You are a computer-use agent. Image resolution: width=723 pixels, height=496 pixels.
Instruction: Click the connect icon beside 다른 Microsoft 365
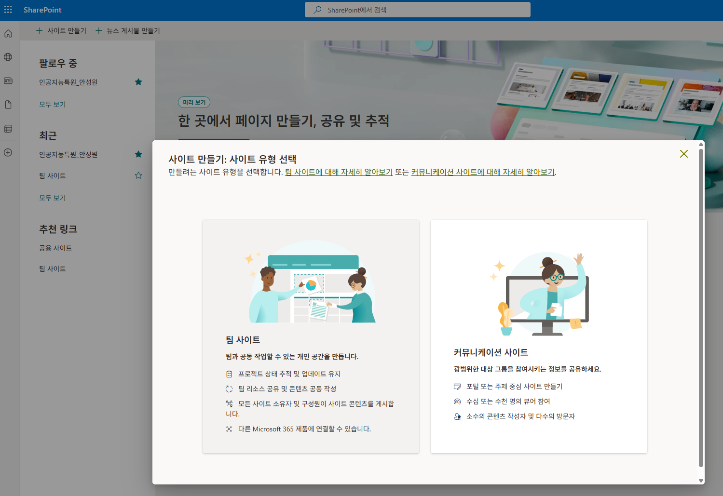click(229, 429)
